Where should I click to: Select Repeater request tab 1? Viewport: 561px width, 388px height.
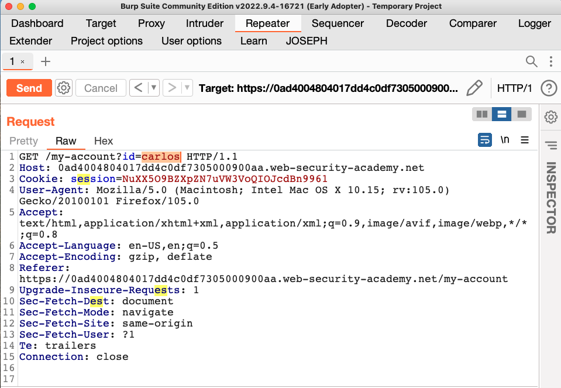12,61
